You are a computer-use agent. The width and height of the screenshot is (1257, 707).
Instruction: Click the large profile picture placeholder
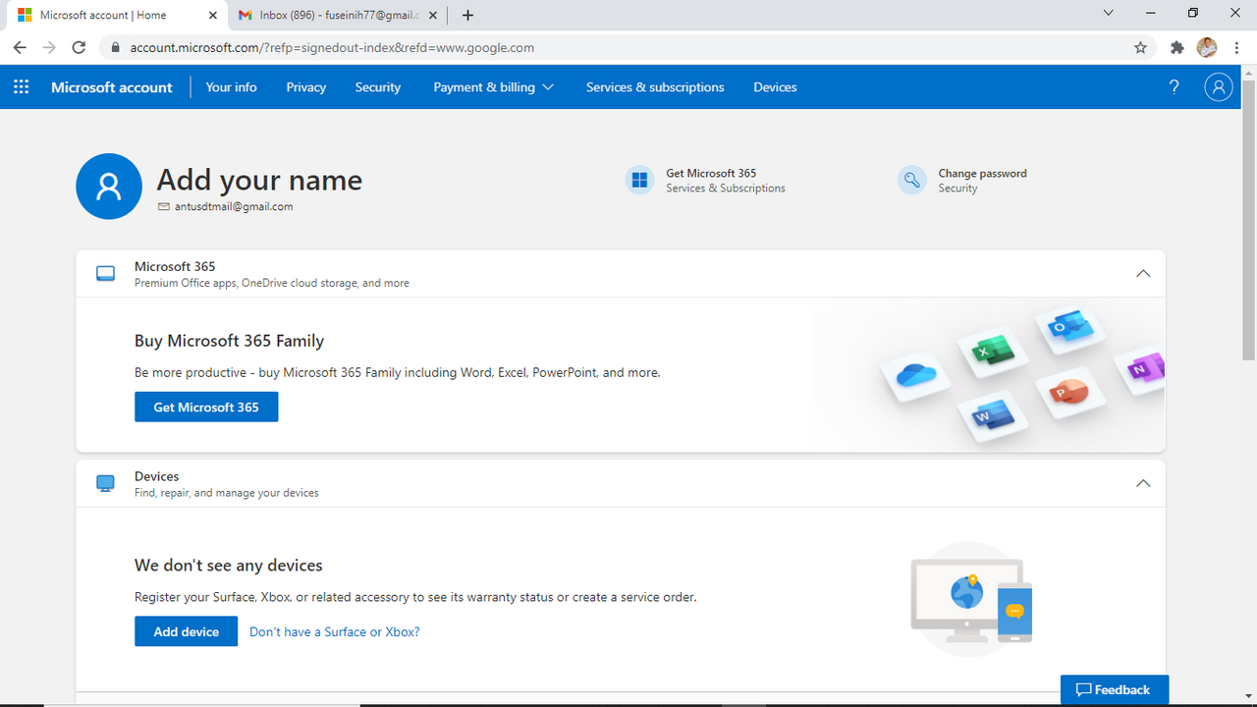pyautogui.click(x=109, y=187)
